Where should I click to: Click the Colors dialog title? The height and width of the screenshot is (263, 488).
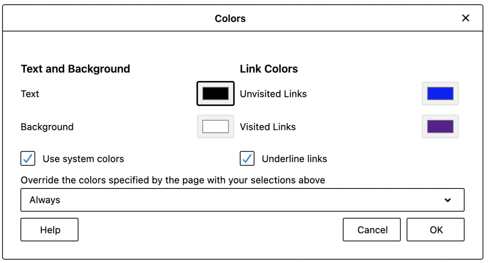[x=230, y=18]
